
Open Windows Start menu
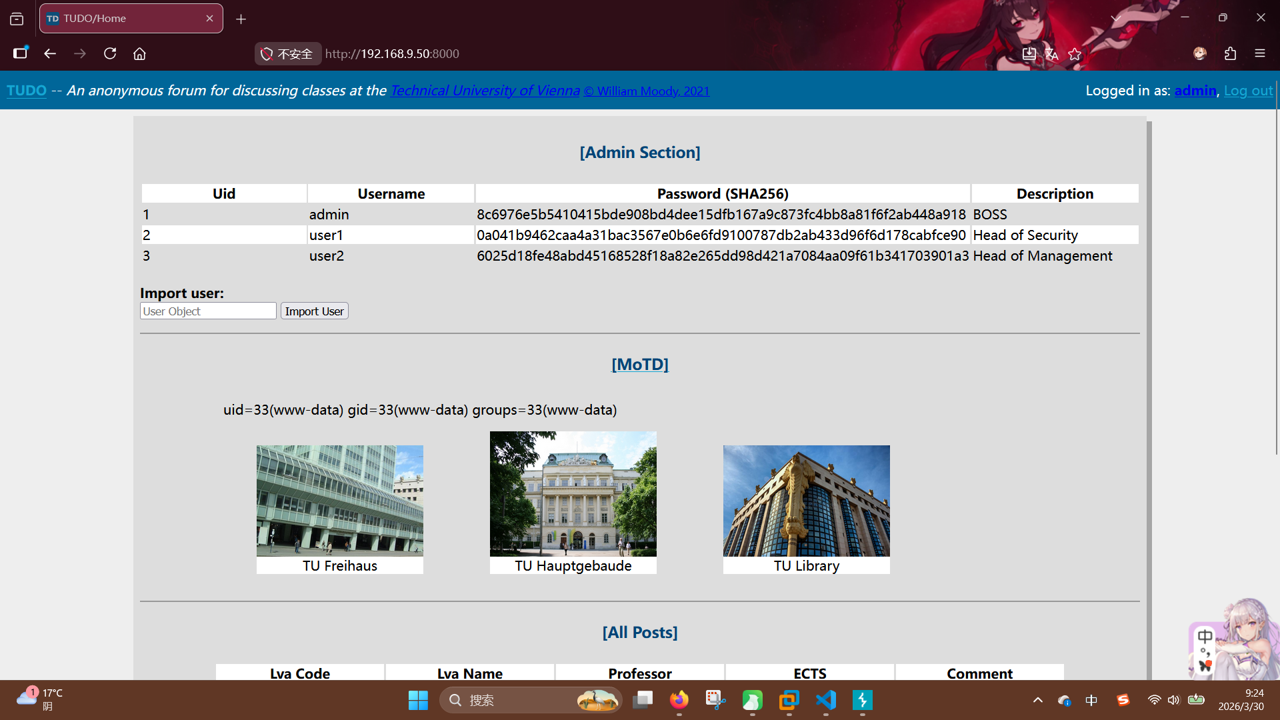418,700
